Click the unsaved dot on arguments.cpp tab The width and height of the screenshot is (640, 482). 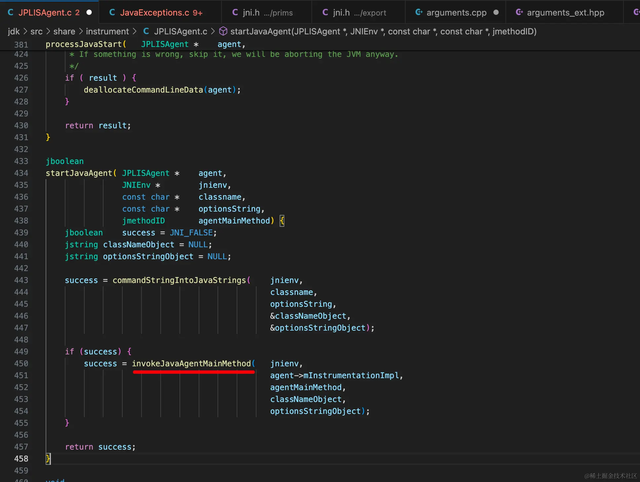click(x=496, y=13)
